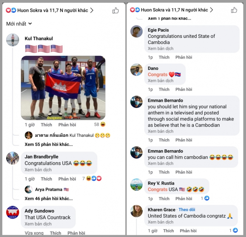The width and height of the screenshot is (246, 237).
Task: Open Kharen Grace's profile photo
Action: [136, 211]
